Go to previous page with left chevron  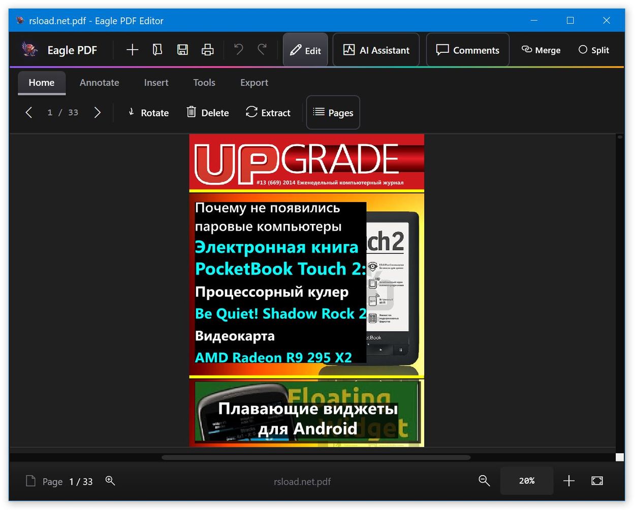pyautogui.click(x=29, y=112)
